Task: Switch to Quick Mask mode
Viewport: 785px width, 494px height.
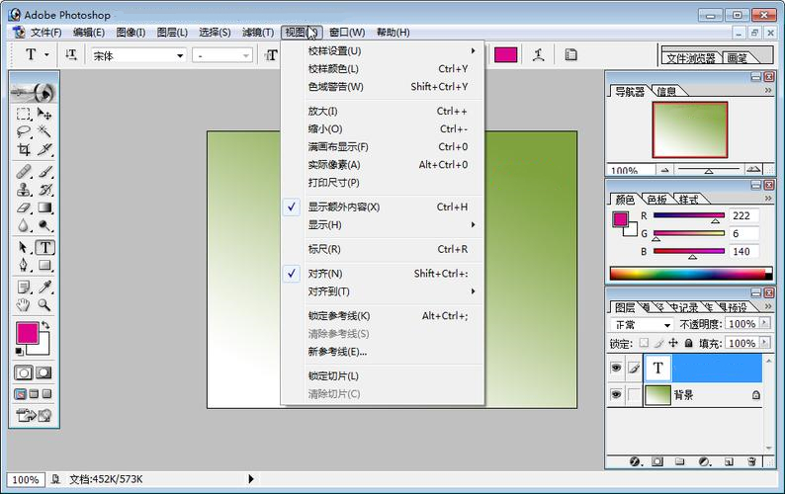Action: 44,372
